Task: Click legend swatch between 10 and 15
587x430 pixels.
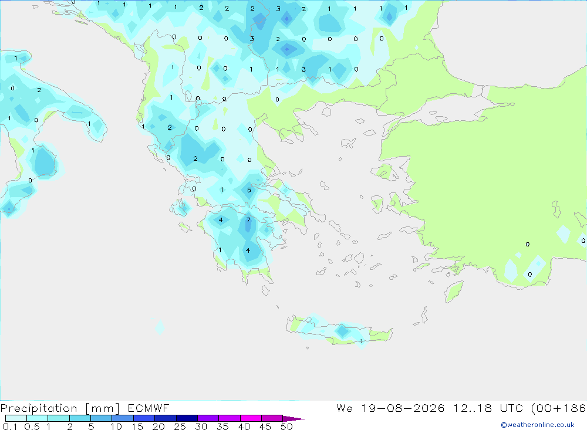Action: 123,418
